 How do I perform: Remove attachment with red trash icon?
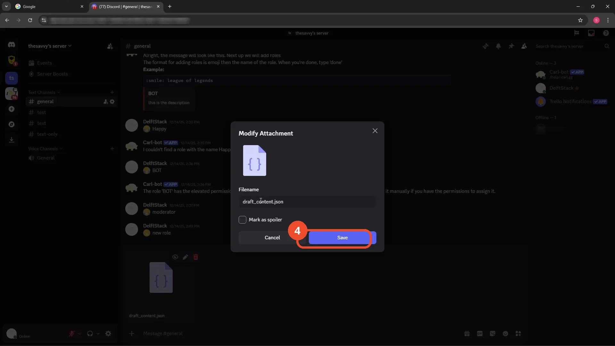pyautogui.click(x=196, y=257)
